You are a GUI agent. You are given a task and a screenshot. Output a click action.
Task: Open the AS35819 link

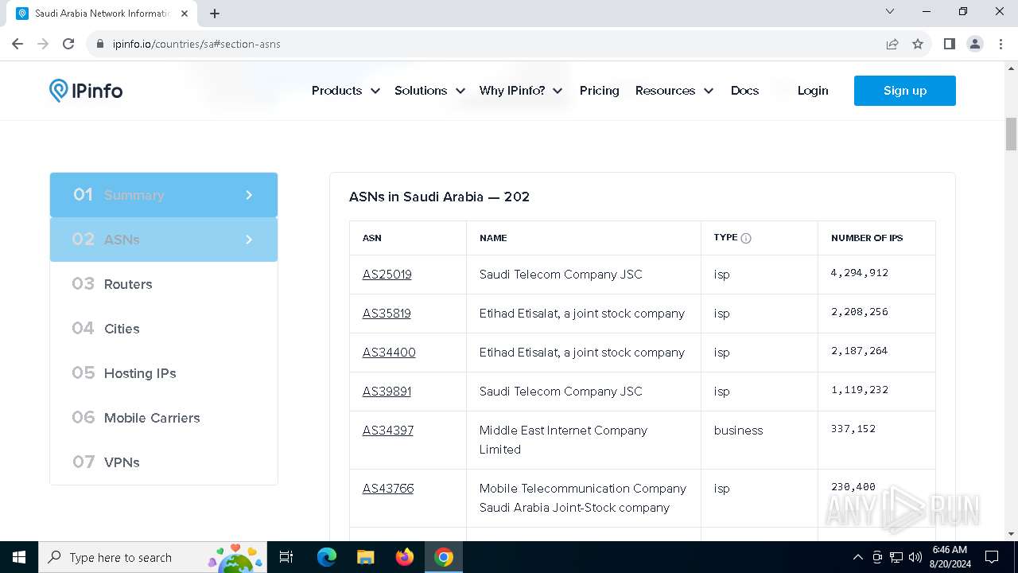pyautogui.click(x=387, y=314)
